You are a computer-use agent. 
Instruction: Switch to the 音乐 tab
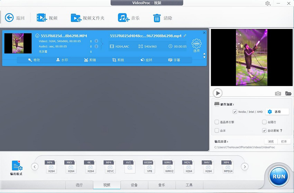[162, 185]
